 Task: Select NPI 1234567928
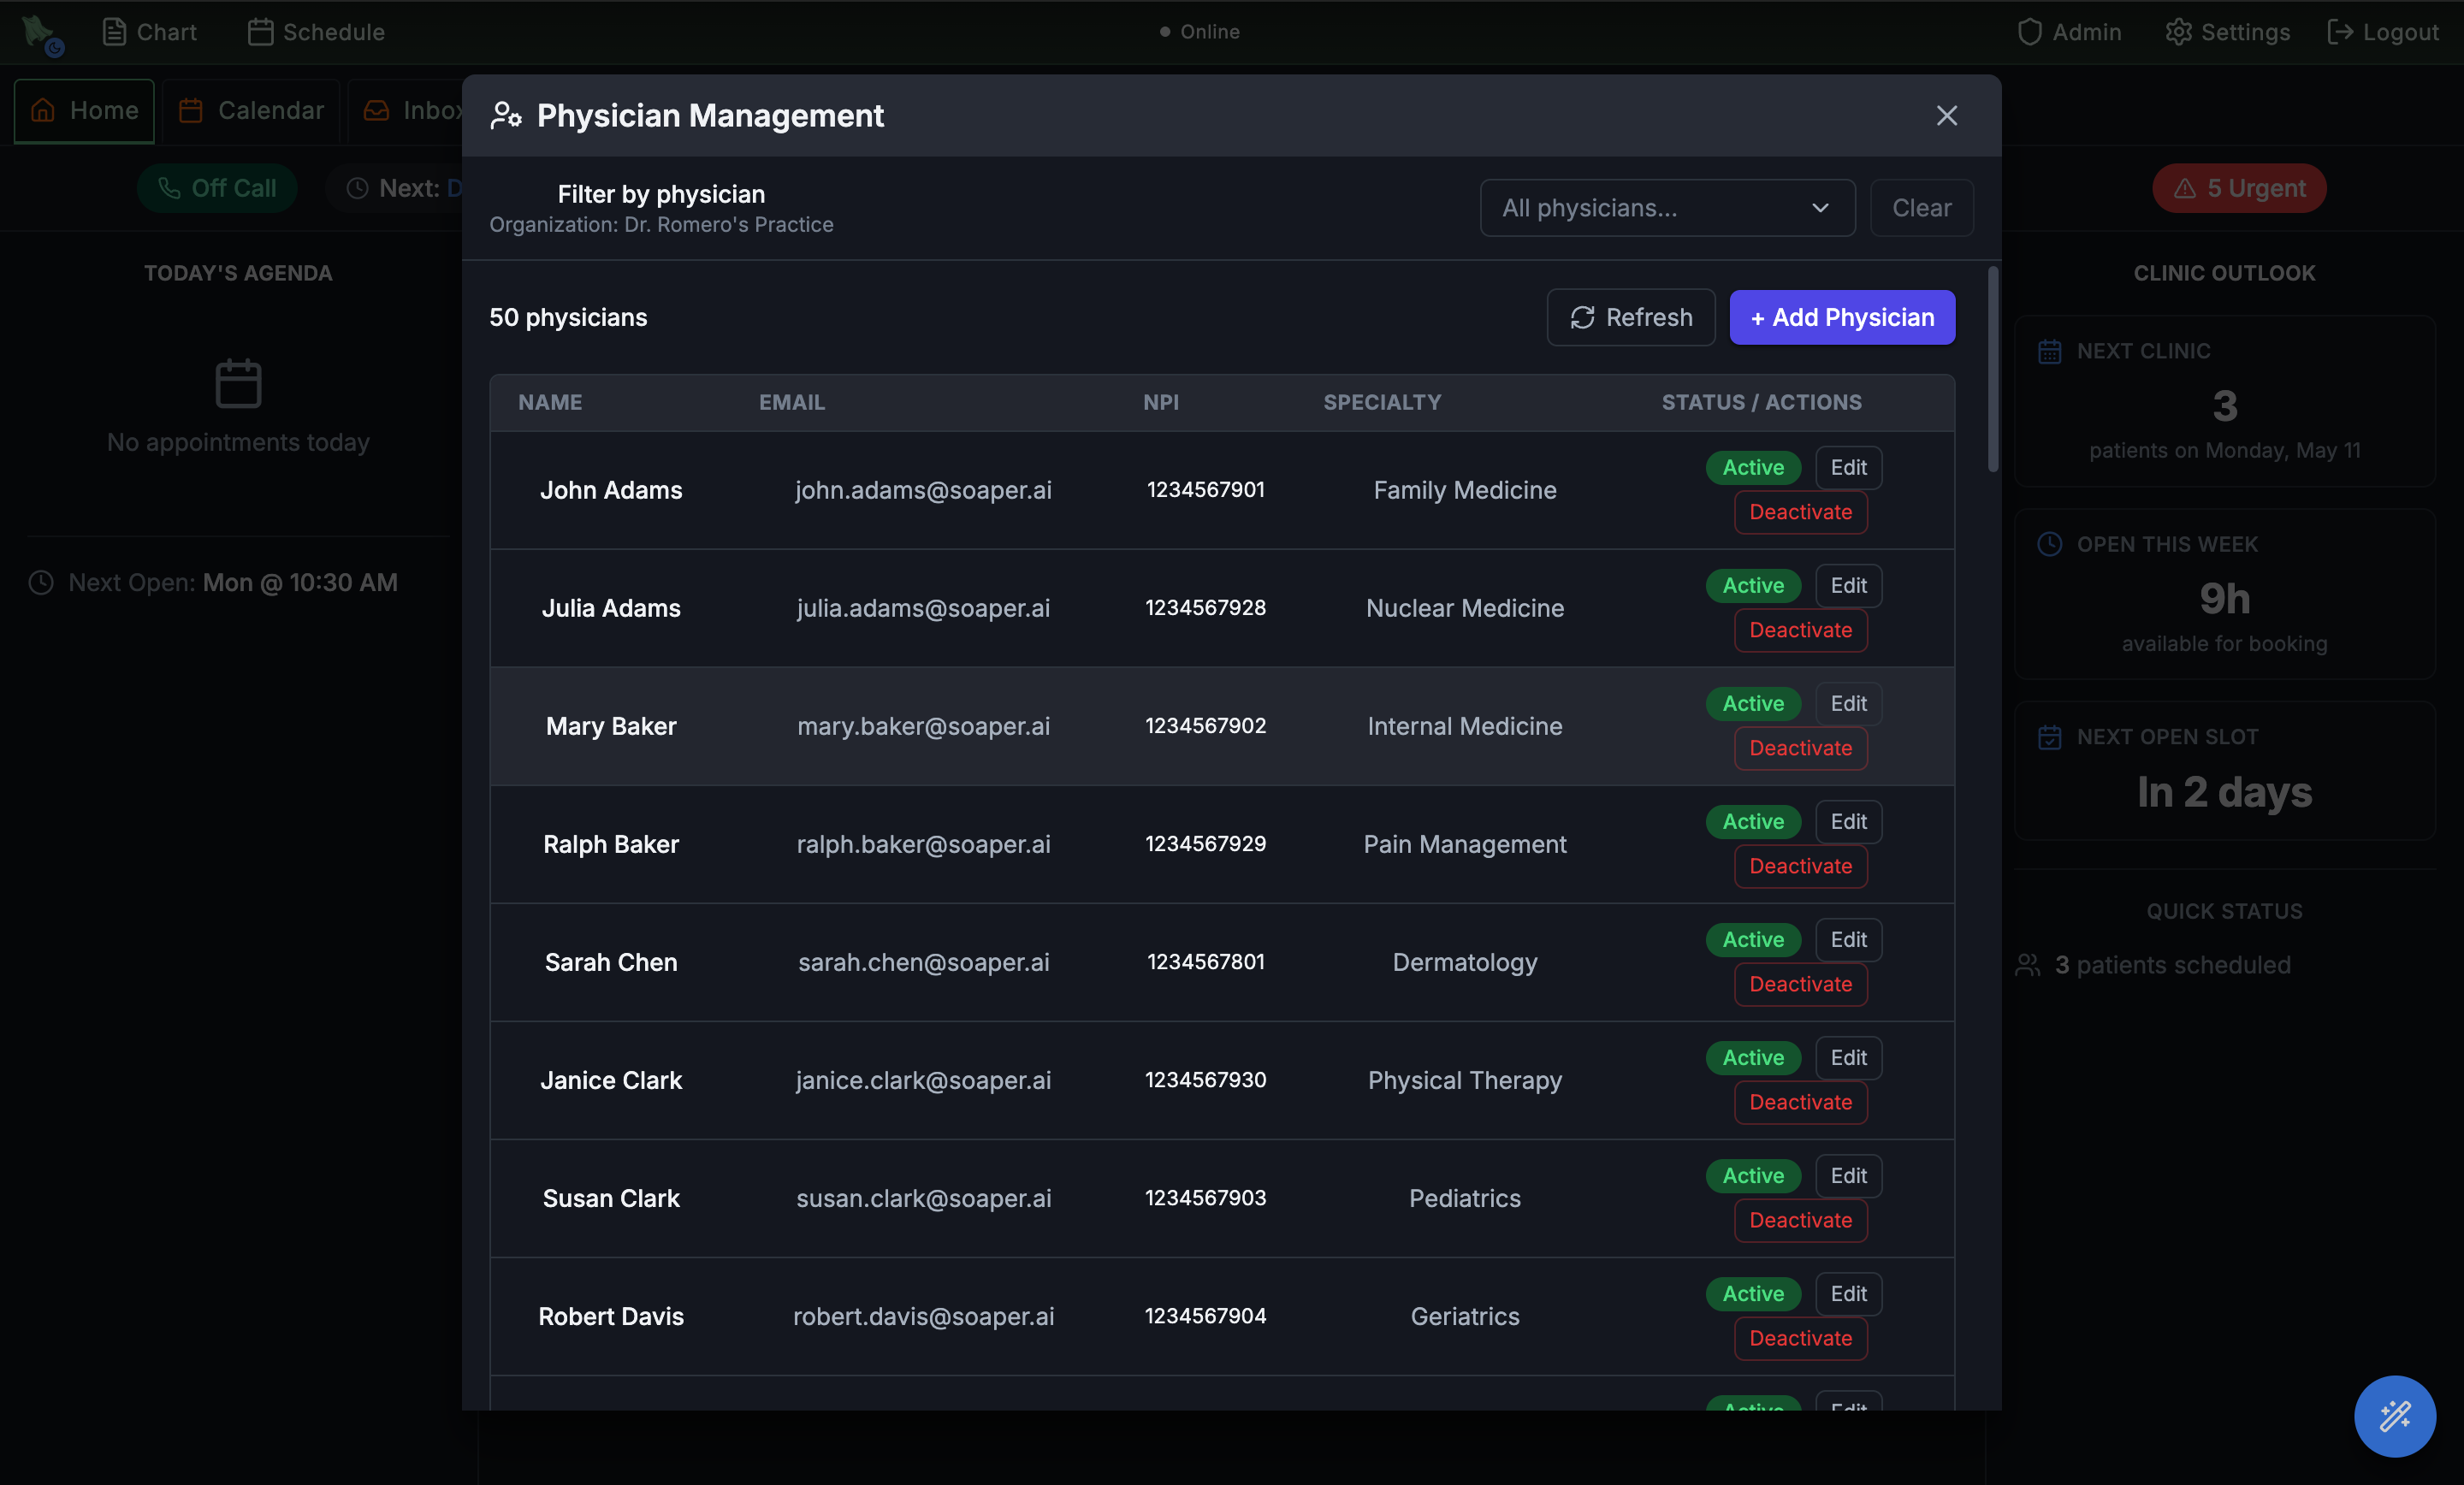coord(1205,607)
